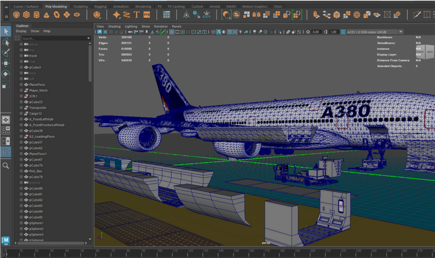435x258 pixels.
Task: Create a polygon cylinder from the shelf
Action: tap(37, 15)
